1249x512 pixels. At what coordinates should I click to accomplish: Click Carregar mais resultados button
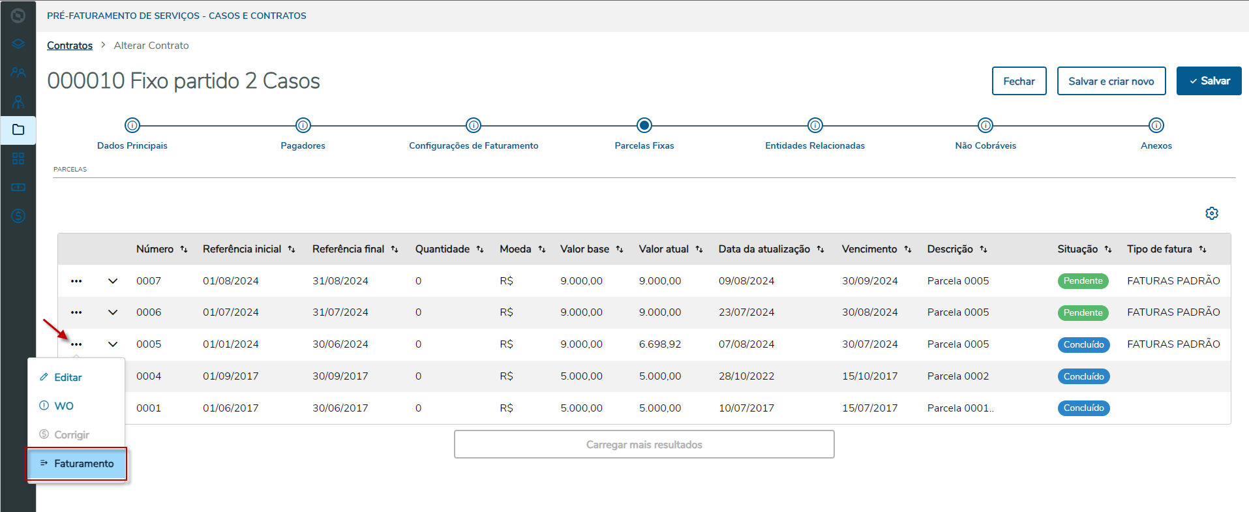point(644,444)
